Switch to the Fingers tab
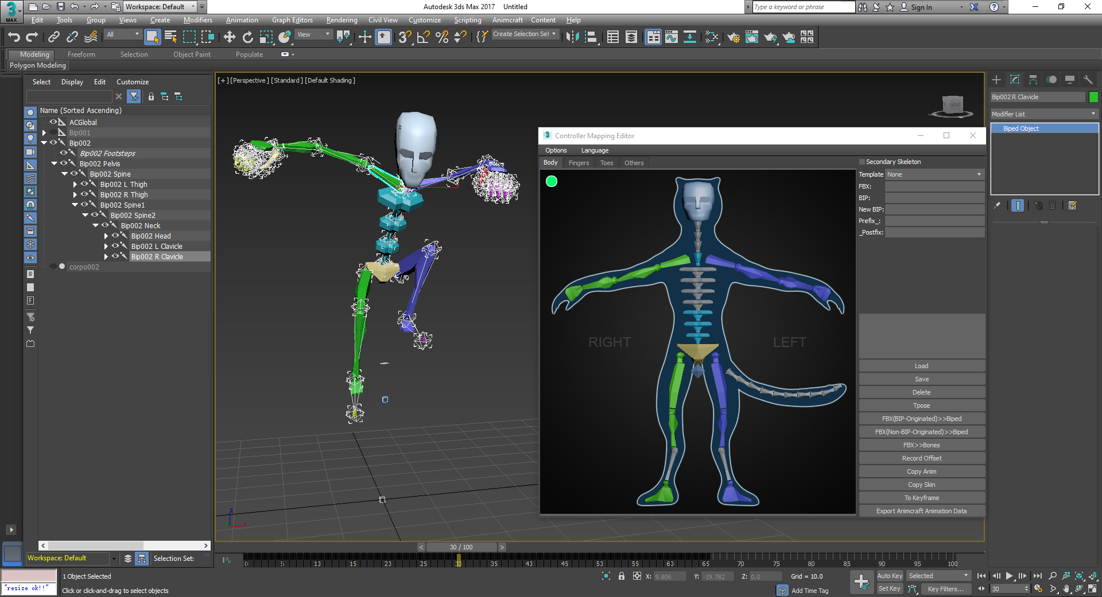 579,163
